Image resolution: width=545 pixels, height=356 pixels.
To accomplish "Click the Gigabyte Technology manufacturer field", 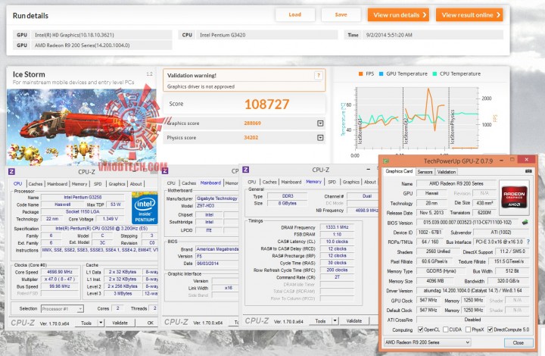I will (x=217, y=198).
